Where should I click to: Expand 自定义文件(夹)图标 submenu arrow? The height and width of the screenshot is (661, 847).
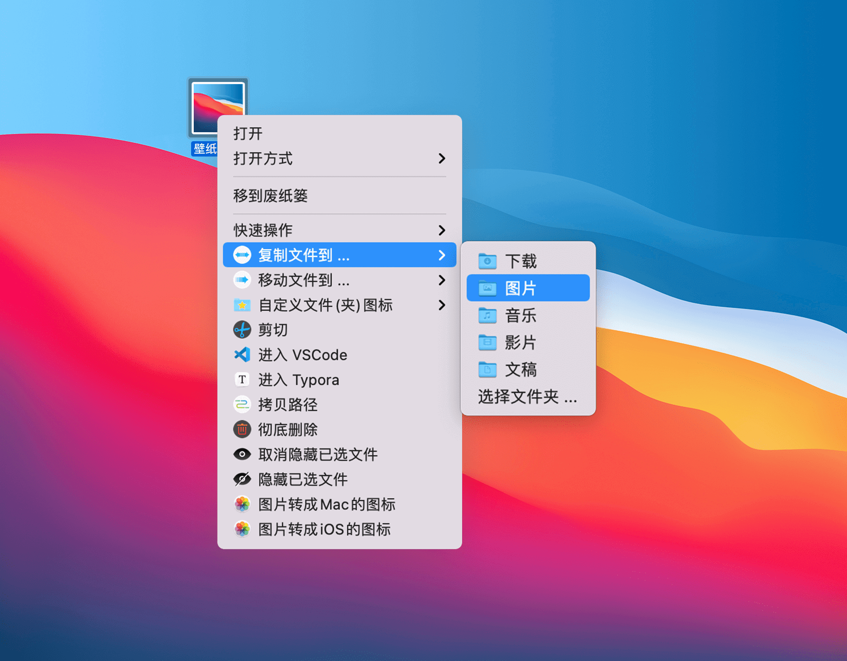[441, 305]
